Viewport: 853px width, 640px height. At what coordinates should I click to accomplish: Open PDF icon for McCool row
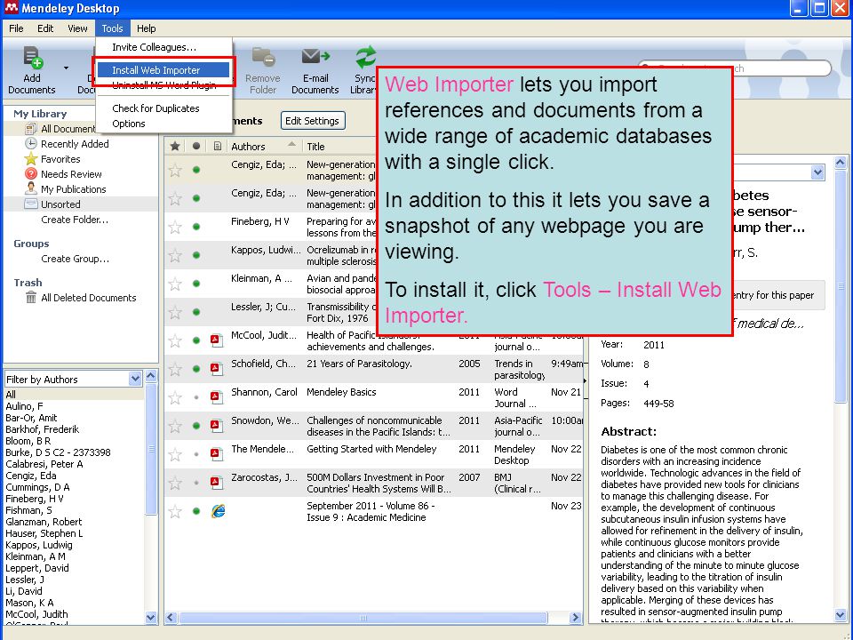coord(217,340)
